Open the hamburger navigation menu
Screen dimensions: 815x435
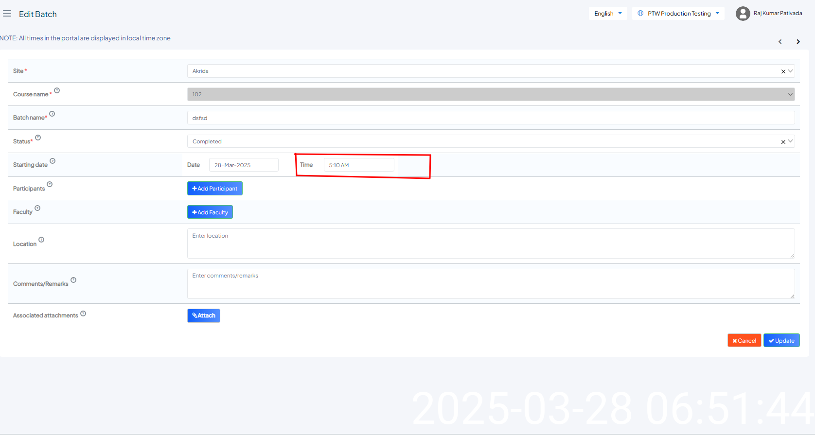pyautogui.click(x=7, y=14)
